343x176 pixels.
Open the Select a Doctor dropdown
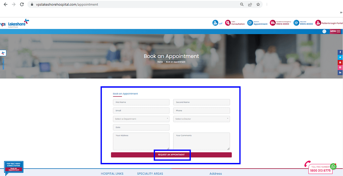click(x=201, y=119)
